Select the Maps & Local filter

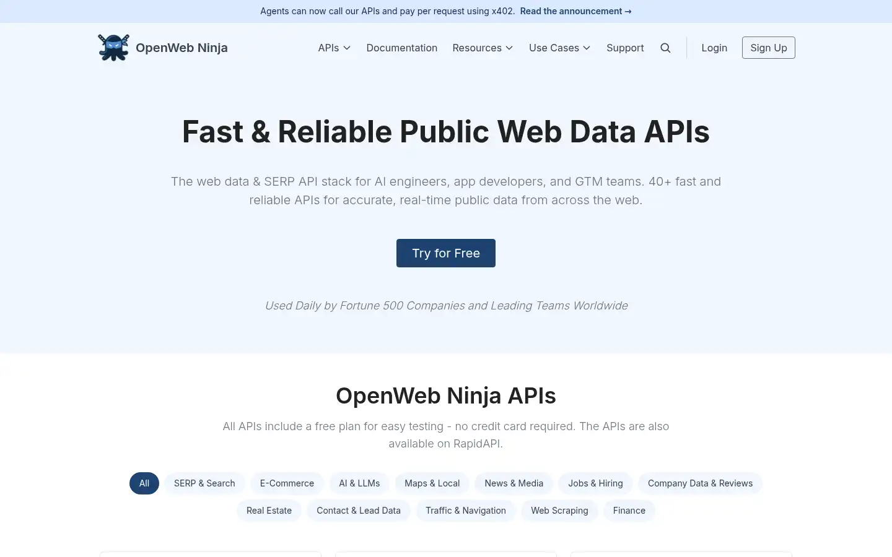(432, 483)
